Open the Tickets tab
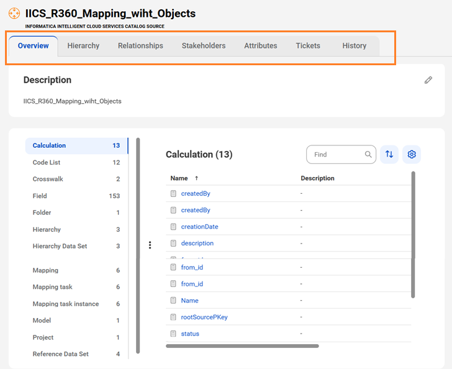 point(308,46)
